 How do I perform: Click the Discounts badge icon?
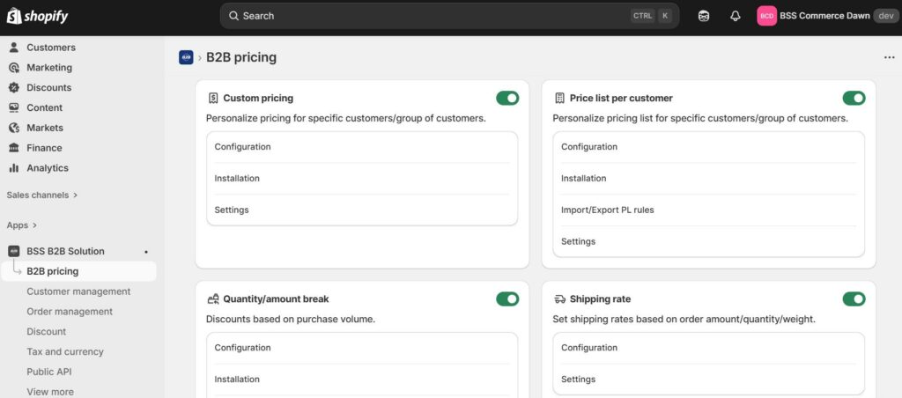14,87
